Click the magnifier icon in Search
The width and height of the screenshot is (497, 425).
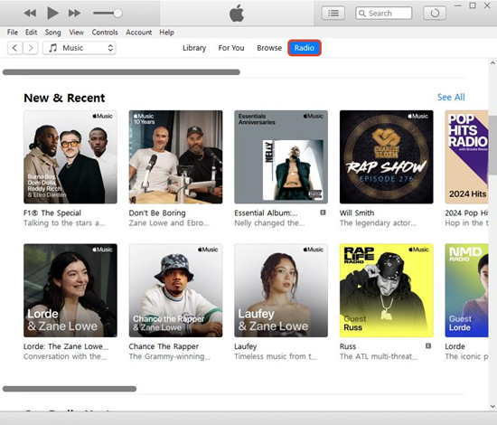click(362, 14)
